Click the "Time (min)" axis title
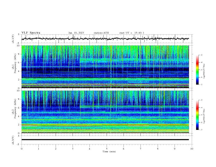This screenshot has height=167, width=216. pyautogui.click(x=109, y=151)
